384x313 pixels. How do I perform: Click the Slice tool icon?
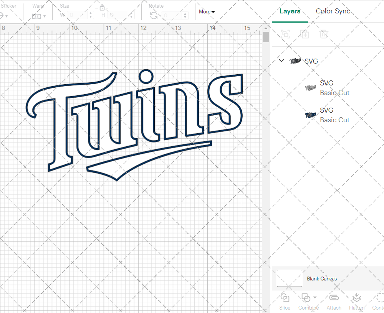285,298
